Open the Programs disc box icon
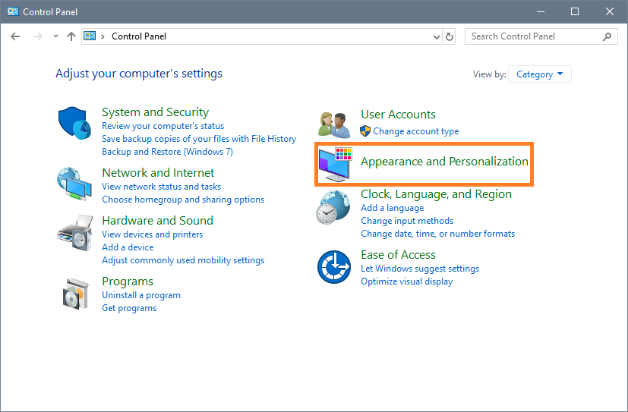 tap(76, 294)
